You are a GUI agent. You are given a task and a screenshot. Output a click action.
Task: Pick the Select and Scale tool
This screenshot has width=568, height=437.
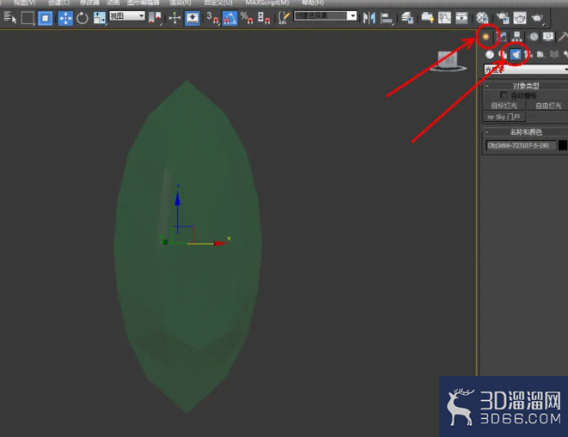(x=100, y=18)
